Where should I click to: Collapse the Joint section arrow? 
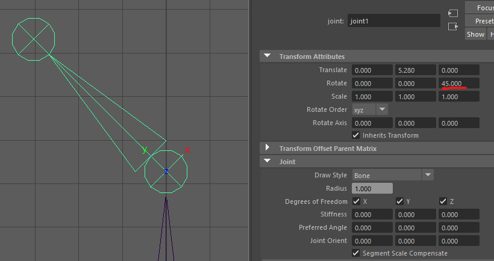pyautogui.click(x=267, y=162)
